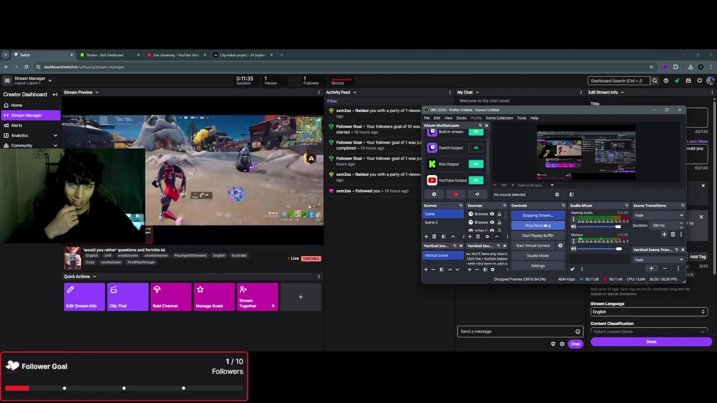Click Stop Recording in OBS Controls

(538, 226)
